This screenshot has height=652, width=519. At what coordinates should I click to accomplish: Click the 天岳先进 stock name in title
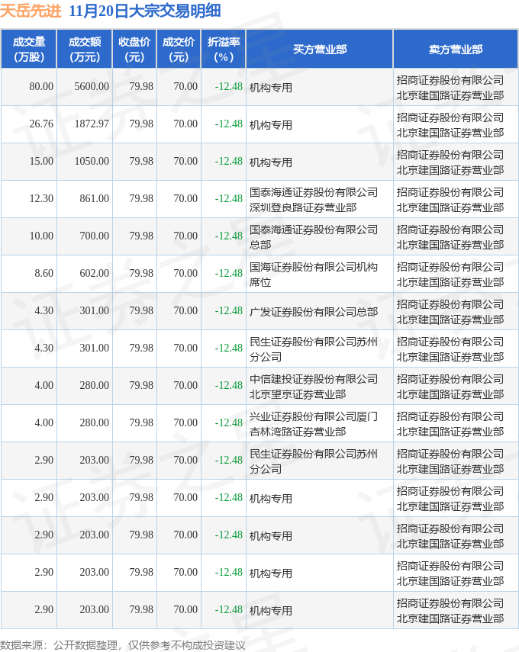[x=31, y=11]
